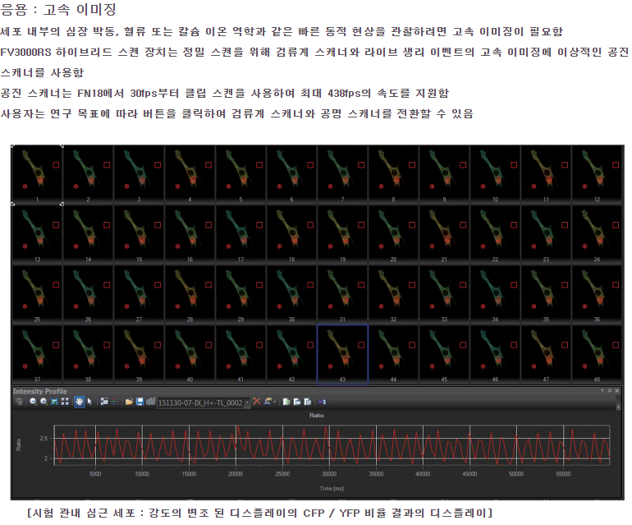Viewport: 632px width, 525px height.
Task: Click the help question mark in Intensity Profile
Action: pos(602,391)
